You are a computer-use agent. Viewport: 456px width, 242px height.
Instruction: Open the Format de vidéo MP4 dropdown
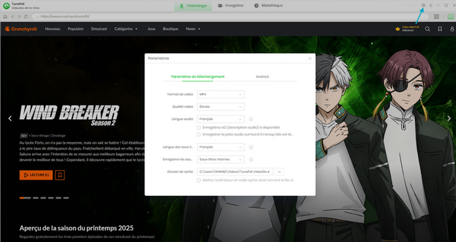(x=221, y=94)
